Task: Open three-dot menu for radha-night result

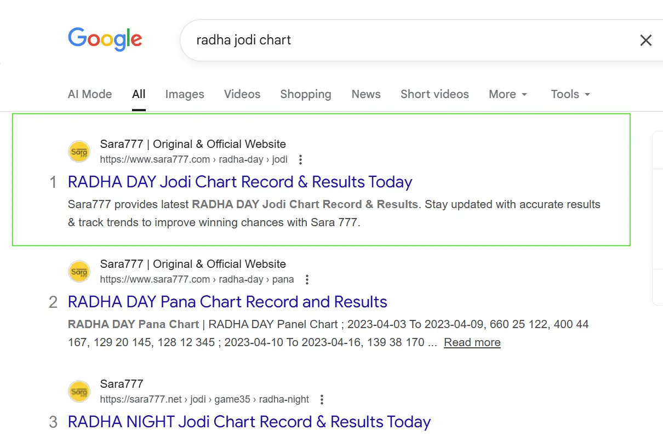Action: 322,400
